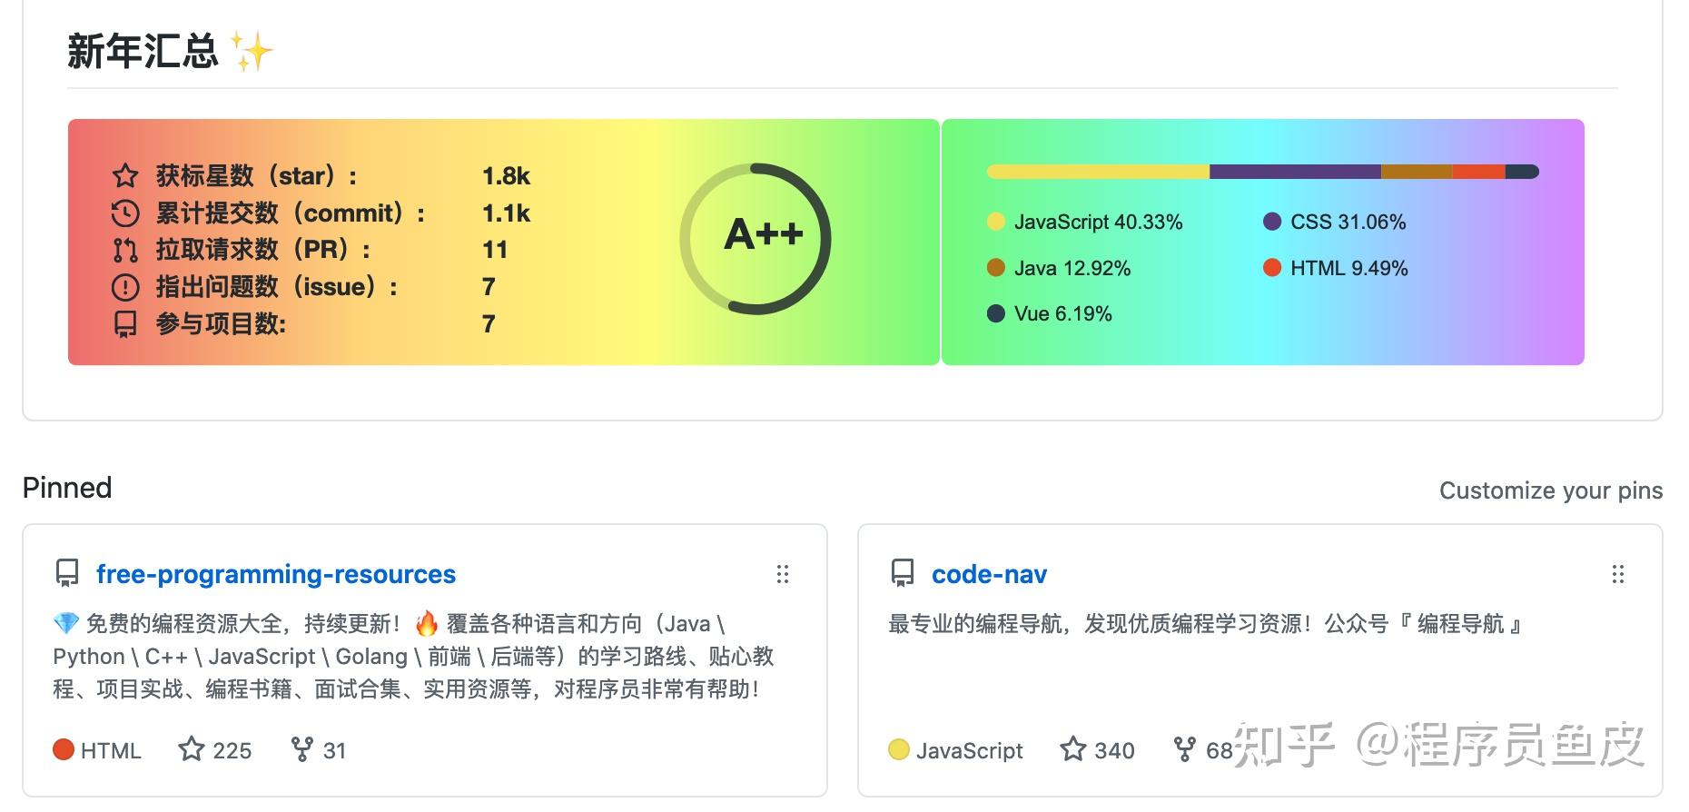The width and height of the screenshot is (1689, 812).
Task: Grab the drag handle on free-programming-resources card
Action: pyautogui.click(x=783, y=574)
